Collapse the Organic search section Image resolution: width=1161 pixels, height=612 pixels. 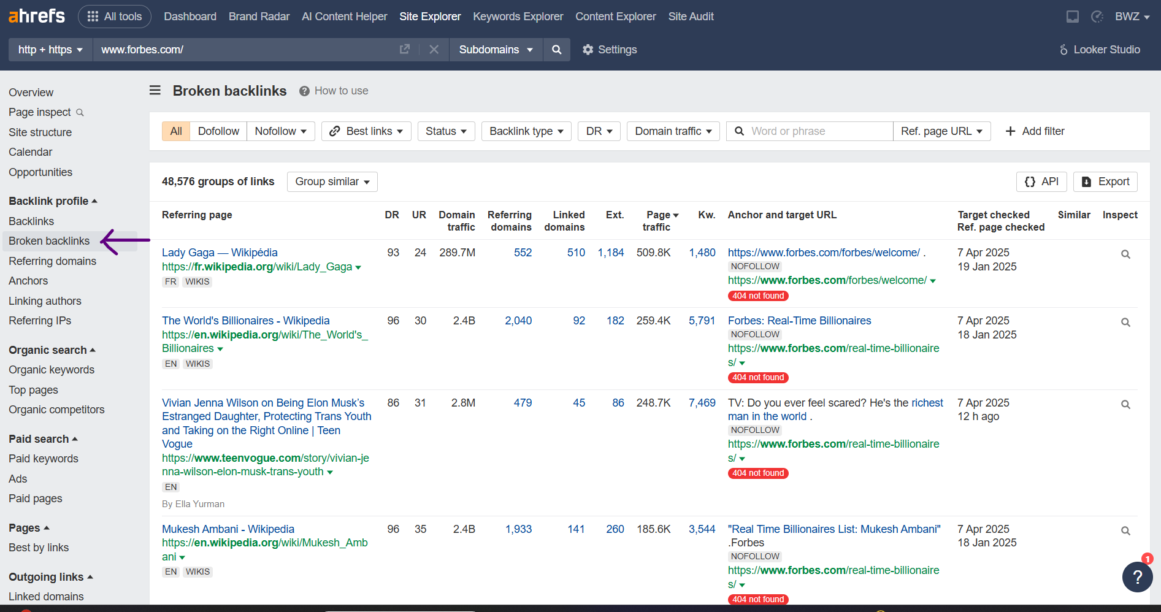pyautogui.click(x=52, y=350)
